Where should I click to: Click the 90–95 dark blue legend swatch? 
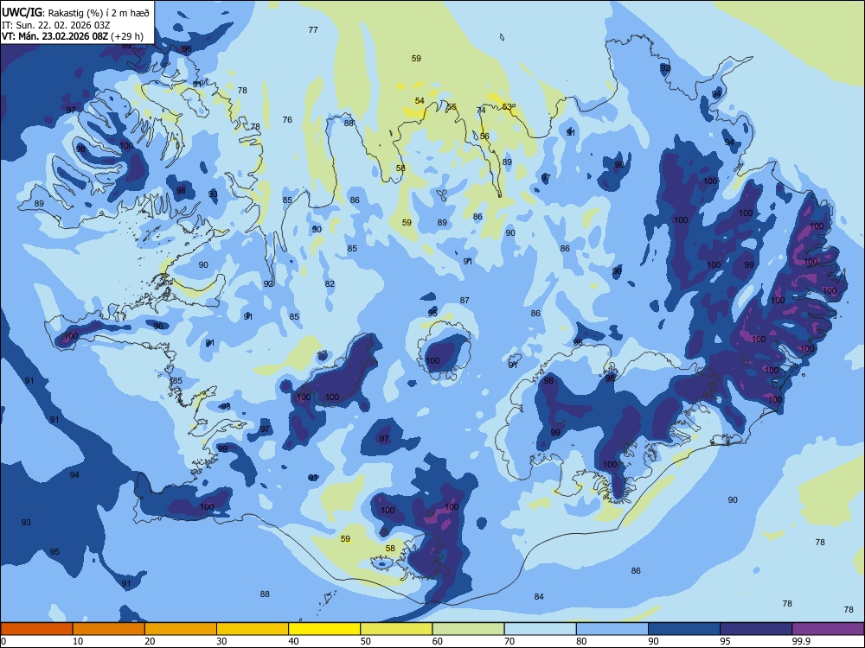[684, 629]
